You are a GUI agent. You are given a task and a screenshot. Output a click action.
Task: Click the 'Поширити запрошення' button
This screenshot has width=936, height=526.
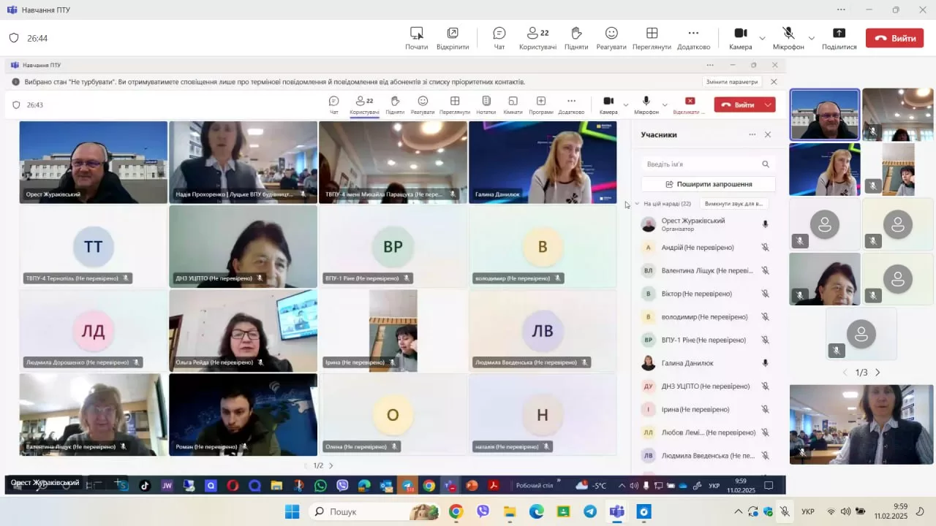[708, 184]
